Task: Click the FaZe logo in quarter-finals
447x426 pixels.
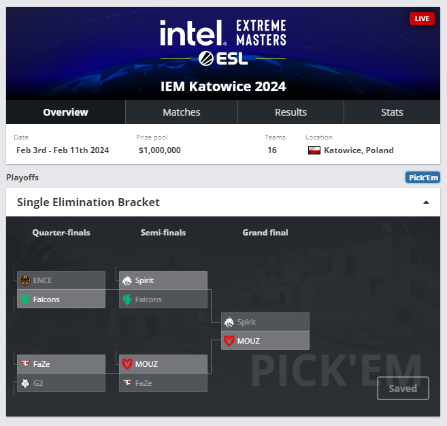Action: point(25,364)
